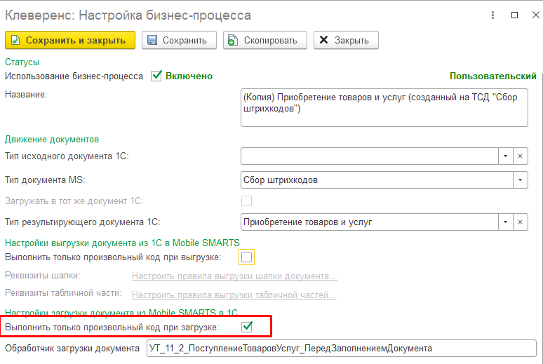Viewport: 543px width, 364px height.
Task: Open Тип результирующего документа 1С dropdown
Action: coord(505,222)
